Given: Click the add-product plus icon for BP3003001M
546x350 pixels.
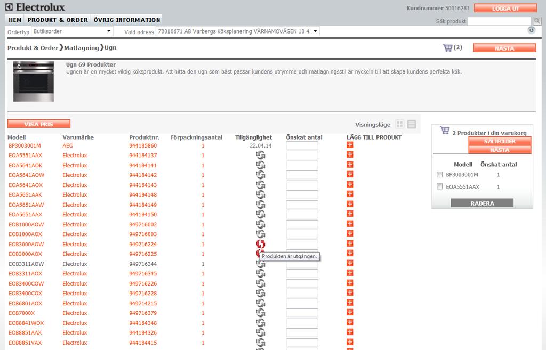Looking at the screenshot, I should [350, 145].
